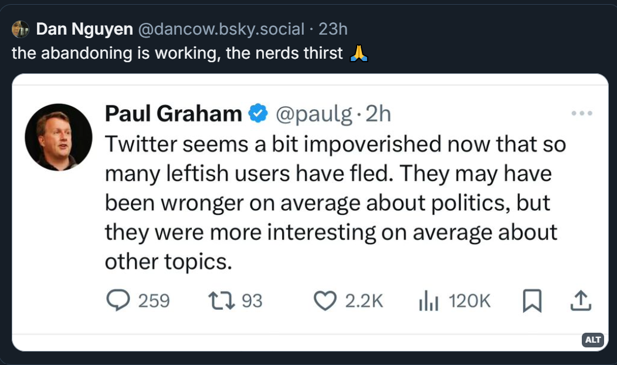Click the ALT badge on the image
Viewport: 617px width, 365px height.
click(x=593, y=340)
